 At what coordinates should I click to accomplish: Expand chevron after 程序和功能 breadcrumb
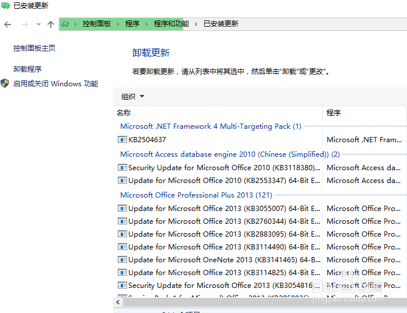[x=197, y=24]
